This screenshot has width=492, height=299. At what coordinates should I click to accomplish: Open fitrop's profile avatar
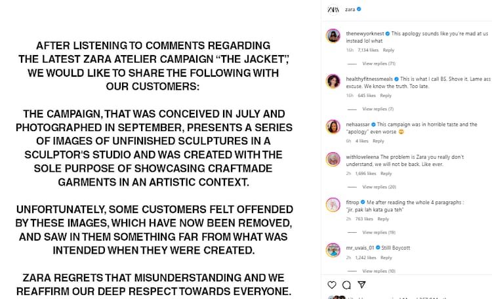pyautogui.click(x=333, y=204)
